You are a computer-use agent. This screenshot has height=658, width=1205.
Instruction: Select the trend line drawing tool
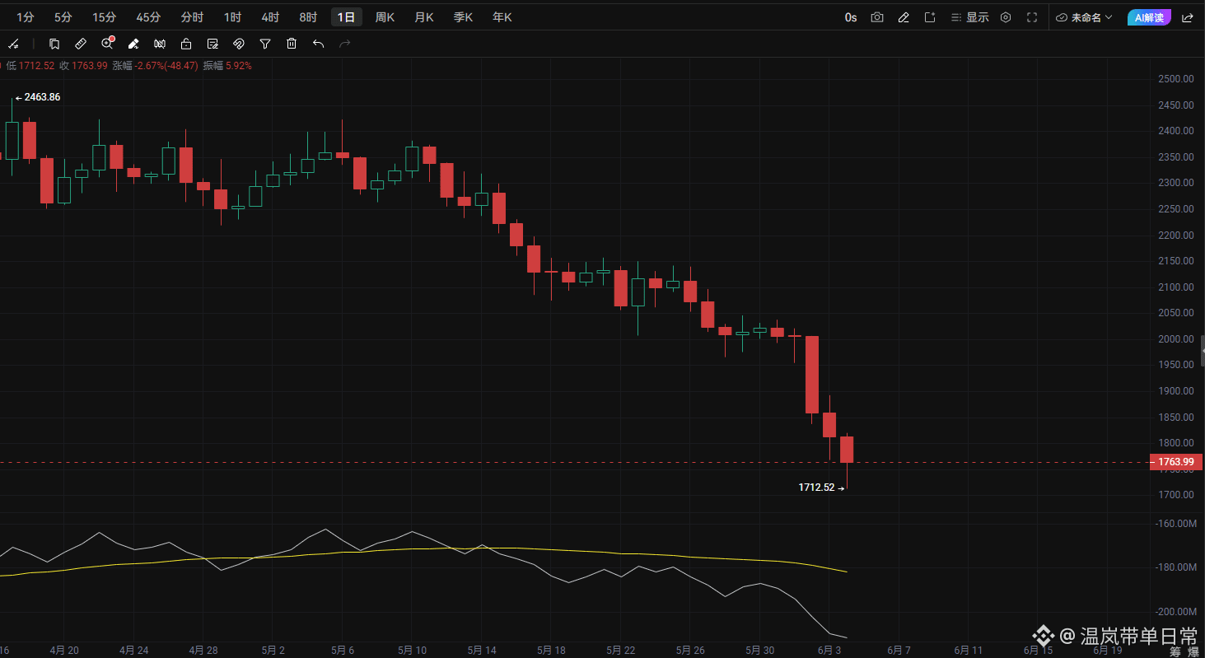point(12,44)
